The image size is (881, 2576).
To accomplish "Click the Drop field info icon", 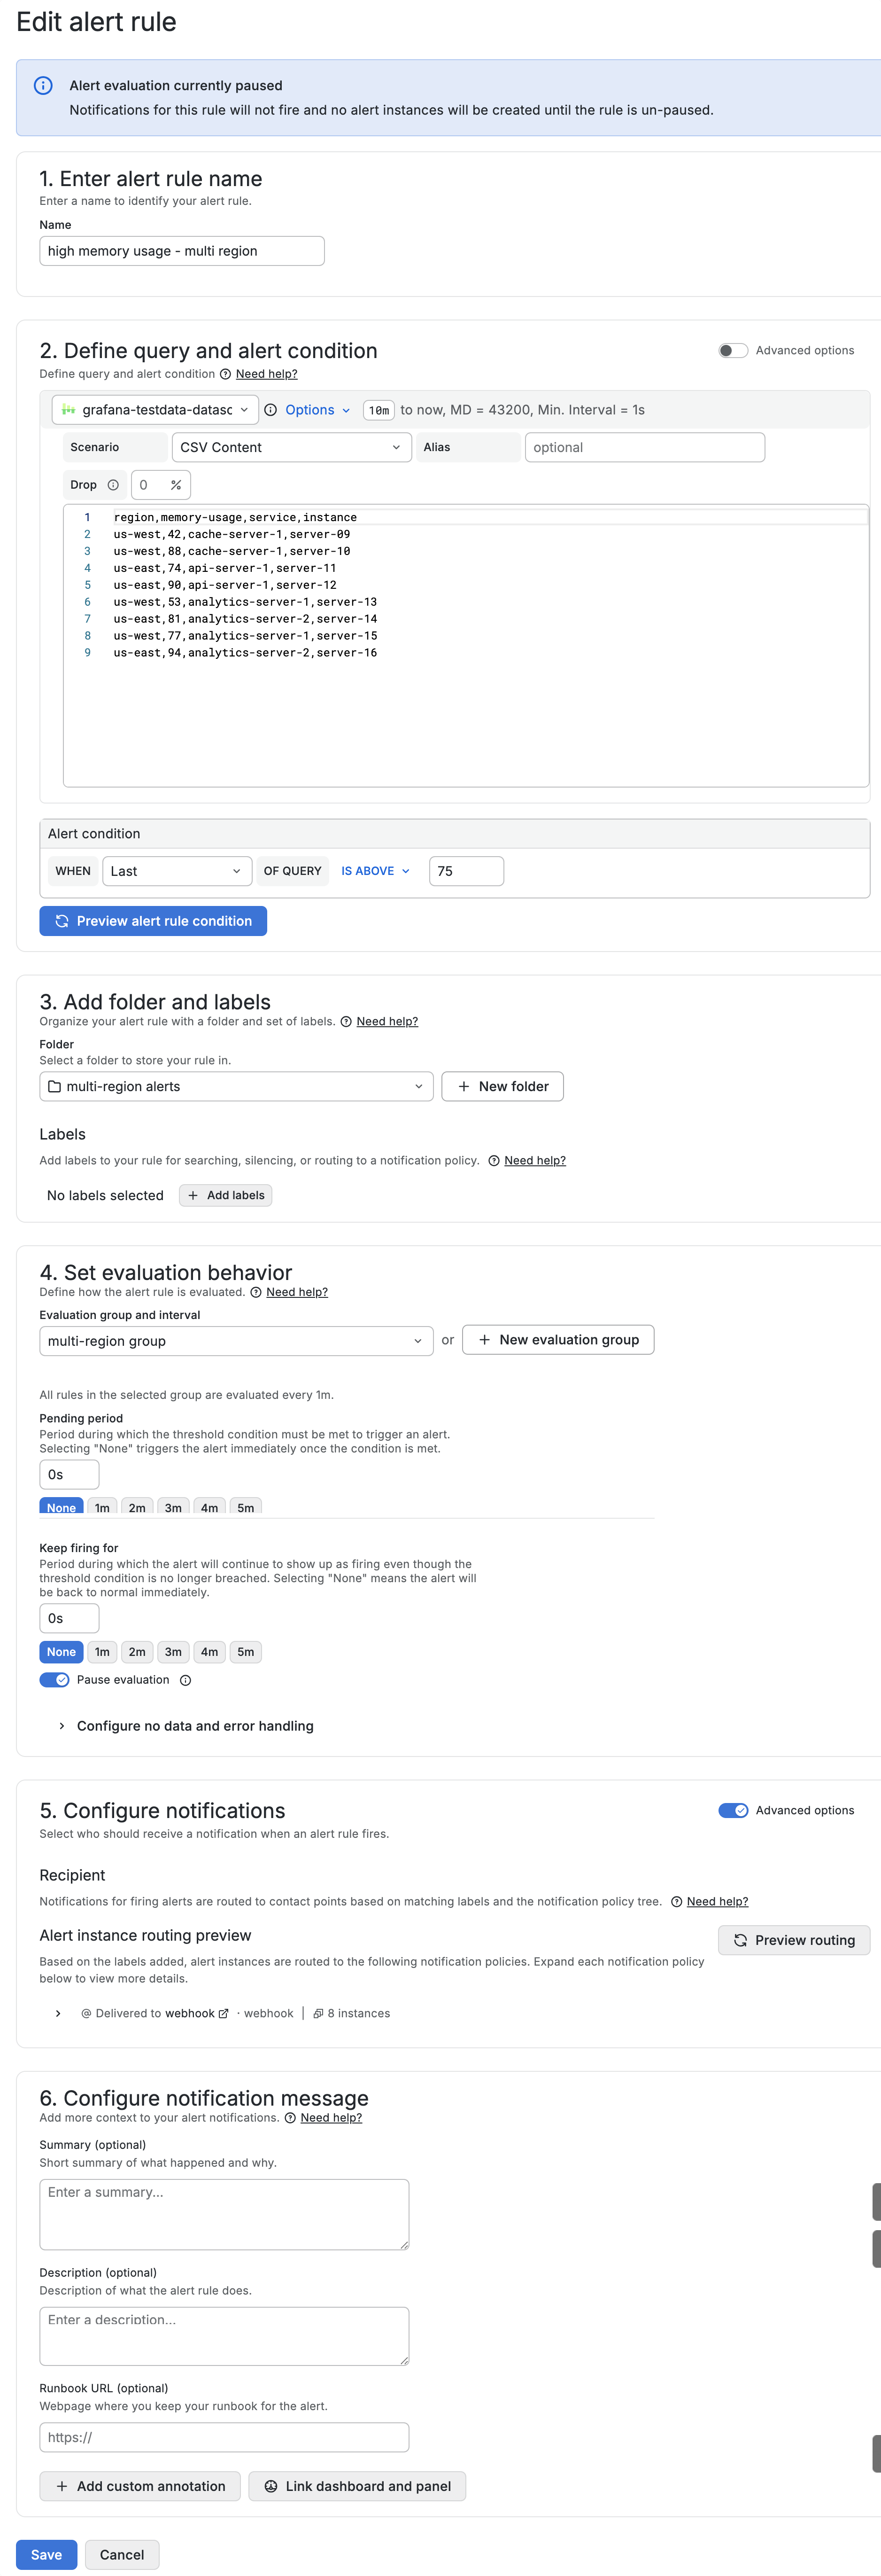I will point(113,485).
